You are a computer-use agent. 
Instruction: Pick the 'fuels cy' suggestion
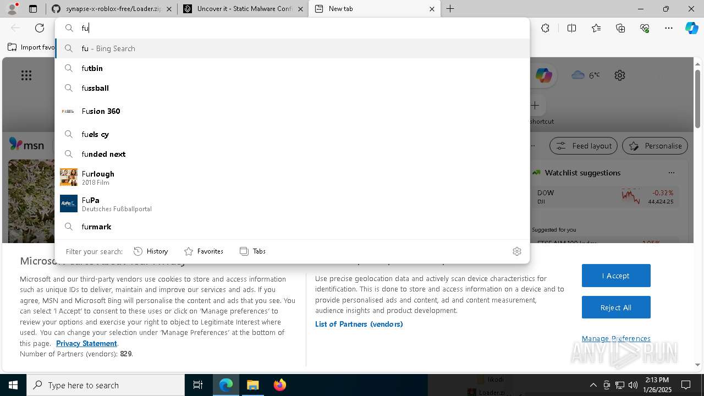point(292,134)
